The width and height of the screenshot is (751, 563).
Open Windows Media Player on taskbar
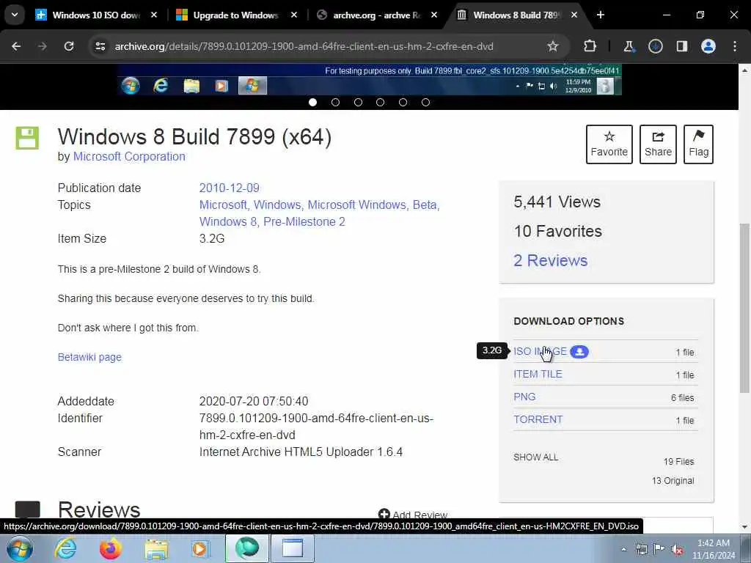[200, 548]
